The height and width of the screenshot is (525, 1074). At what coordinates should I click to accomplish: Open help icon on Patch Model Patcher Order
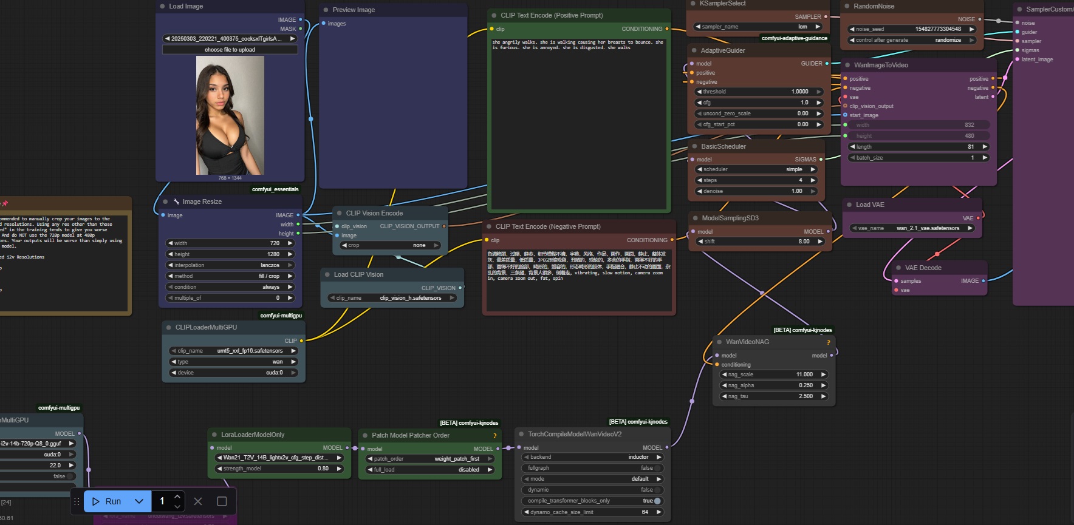pyautogui.click(x=494, y=436)
